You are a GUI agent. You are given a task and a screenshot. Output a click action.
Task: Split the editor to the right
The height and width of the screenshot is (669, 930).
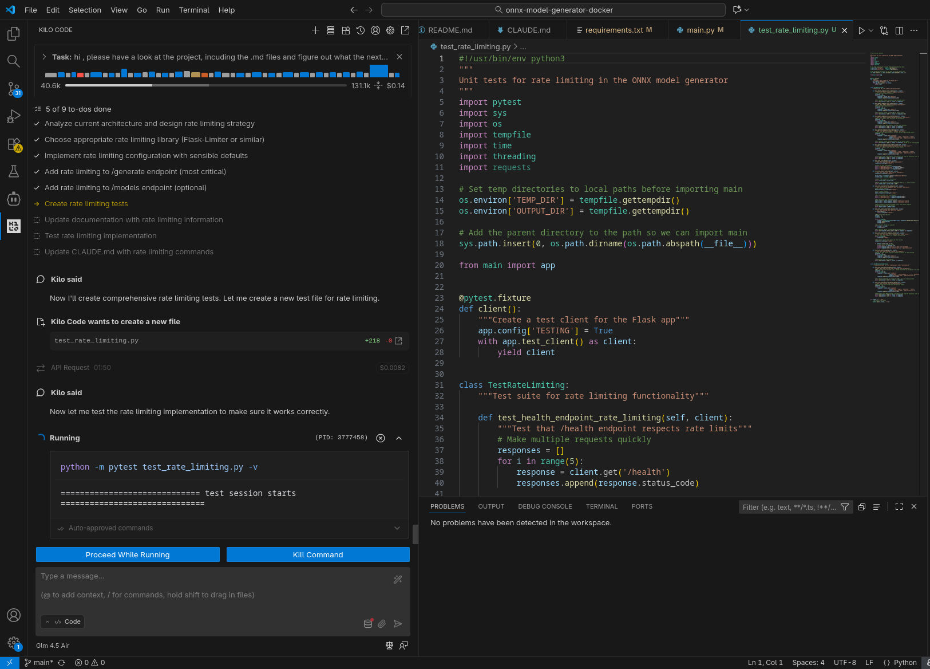coord(899,30)
